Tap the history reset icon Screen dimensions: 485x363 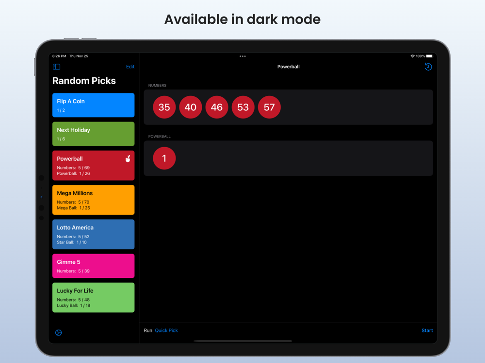pos(428,67)
